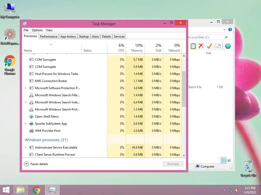
Task: Click the Task Manager title bar icon
Action: 25,24
